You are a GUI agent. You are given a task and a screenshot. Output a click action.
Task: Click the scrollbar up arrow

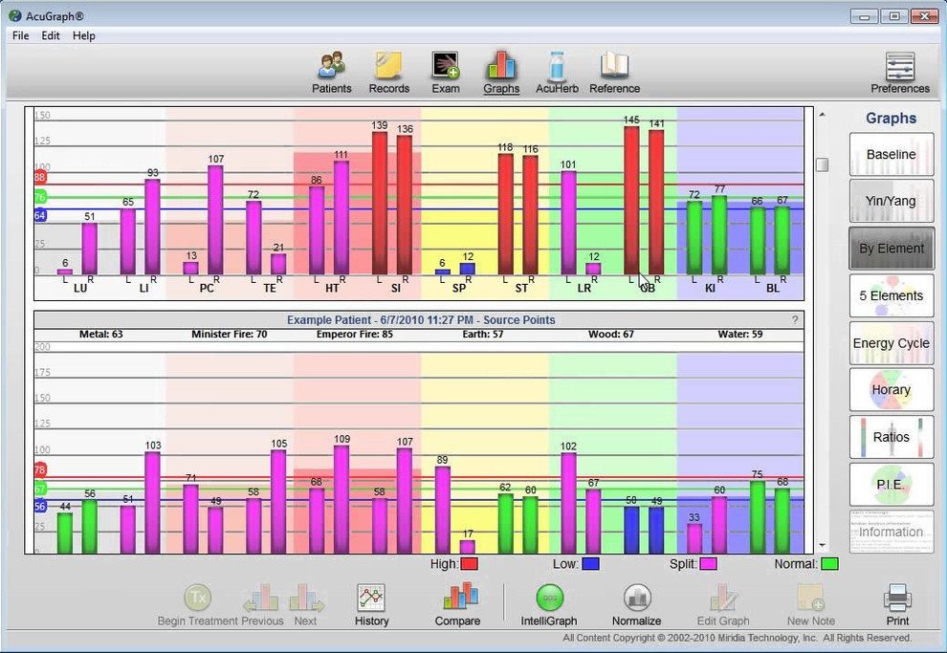[x=822, y=114]
